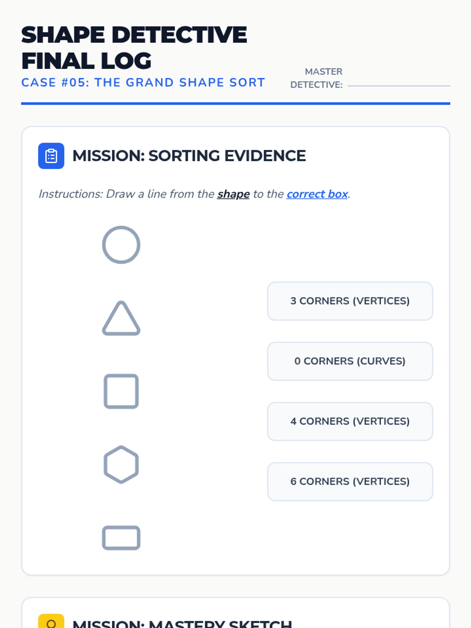Click the blue clipboard mission icon
This screenshot has width=471, height=628.
[x=51, y=156]
